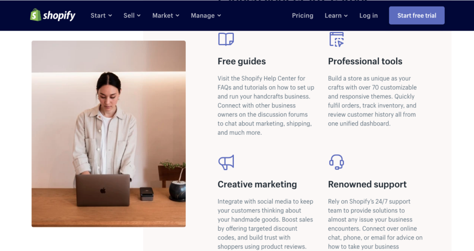Expand the Learn menu
The width and height of the screenshot is (474, 251).
point(336,15)
